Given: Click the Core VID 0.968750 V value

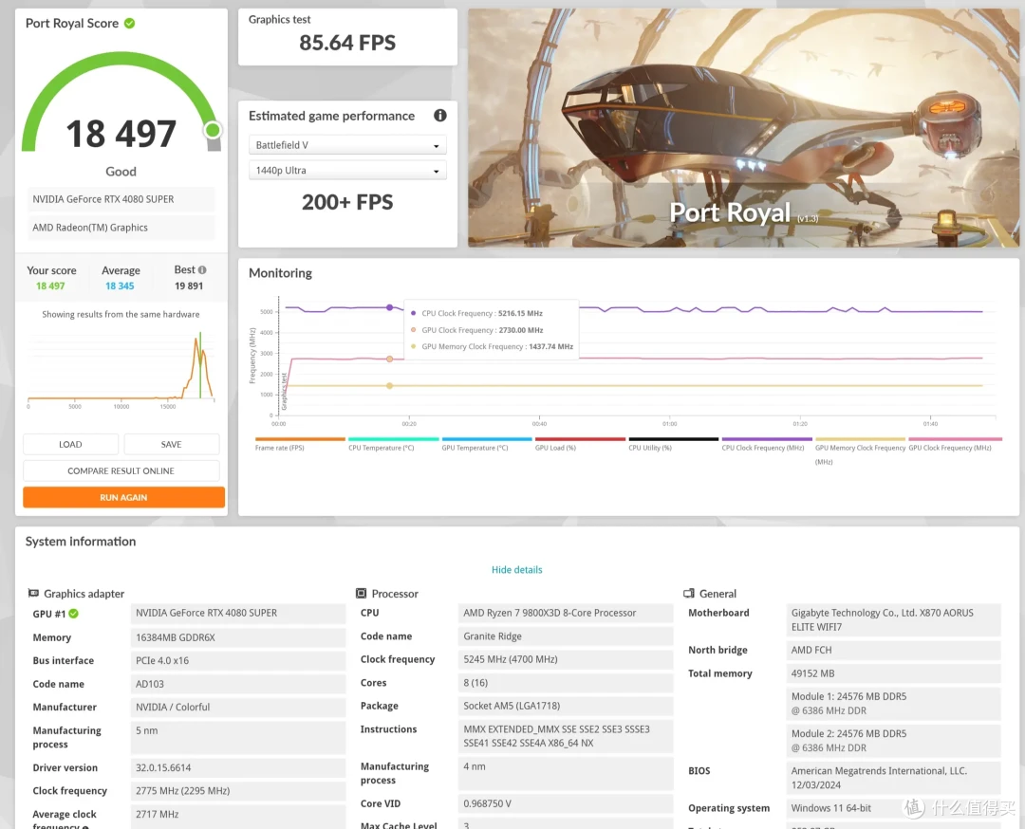Looking at the screenshot, I should tap(566, 803).
